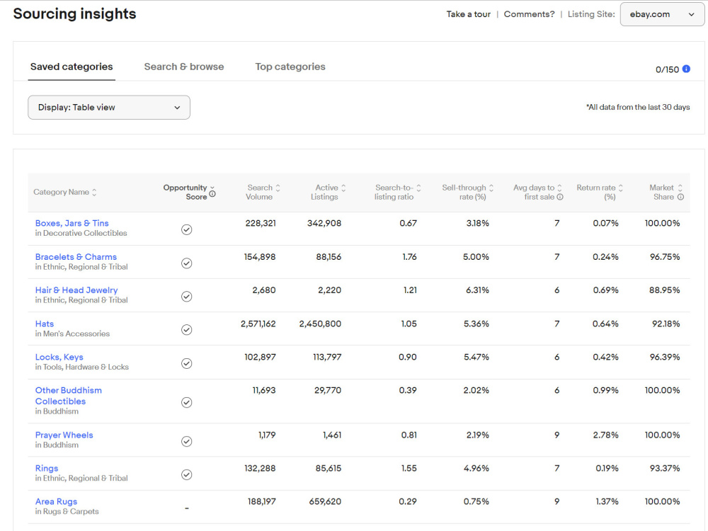
Task: Click Area Rugs active listings 659,620
Action: point(325,502)
